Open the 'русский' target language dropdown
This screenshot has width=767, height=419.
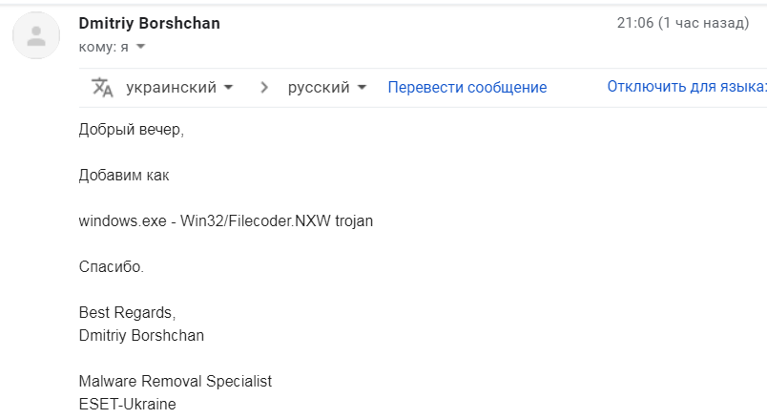click(327, 88)
